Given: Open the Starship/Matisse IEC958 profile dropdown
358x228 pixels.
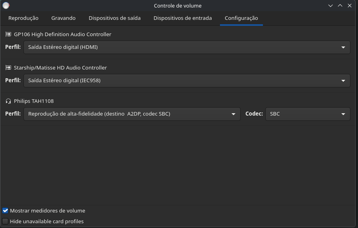Looking at the screenshot, I should (x=187, y=81).
